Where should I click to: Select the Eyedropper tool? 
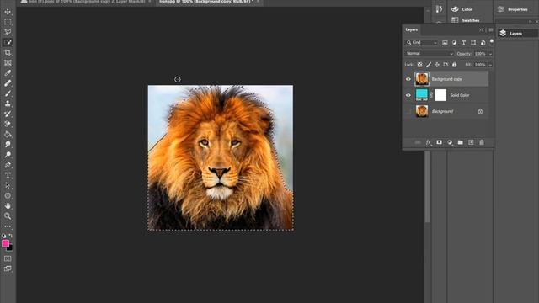point(8,73)
